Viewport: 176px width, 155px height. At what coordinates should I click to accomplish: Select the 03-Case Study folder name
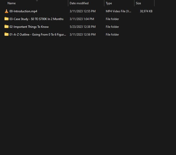(x=36, y=19)
